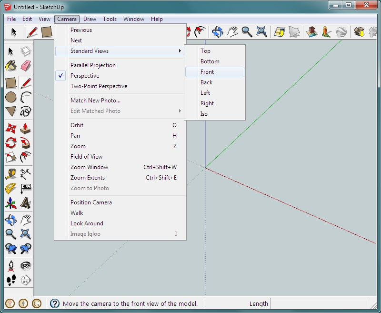Select the Tape Measure tool
The image size is (381, 313).
click(10, 174)
